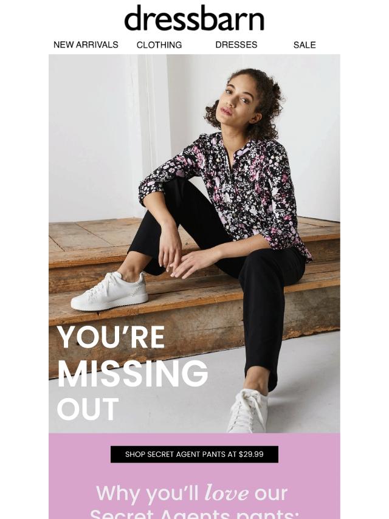Click Shop Secret Agent Pants at $29.99 button
The height and width of the screenshot is (519, 389).
tap(194, 454)
